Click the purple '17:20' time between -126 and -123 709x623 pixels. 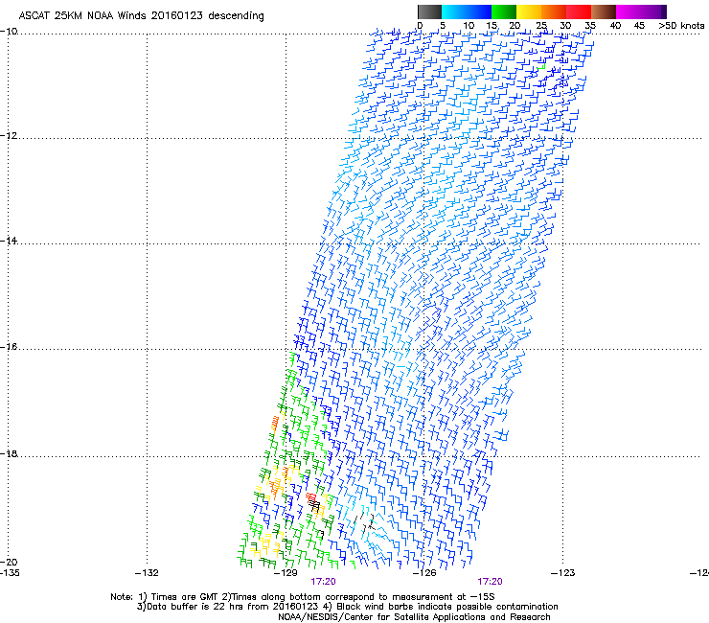click(x=491, y=582)
